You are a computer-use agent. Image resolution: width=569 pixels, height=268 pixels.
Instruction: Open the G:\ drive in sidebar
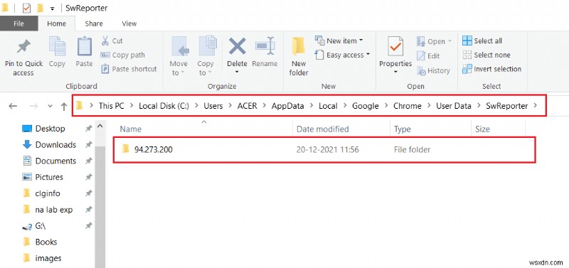coord(33,226)
